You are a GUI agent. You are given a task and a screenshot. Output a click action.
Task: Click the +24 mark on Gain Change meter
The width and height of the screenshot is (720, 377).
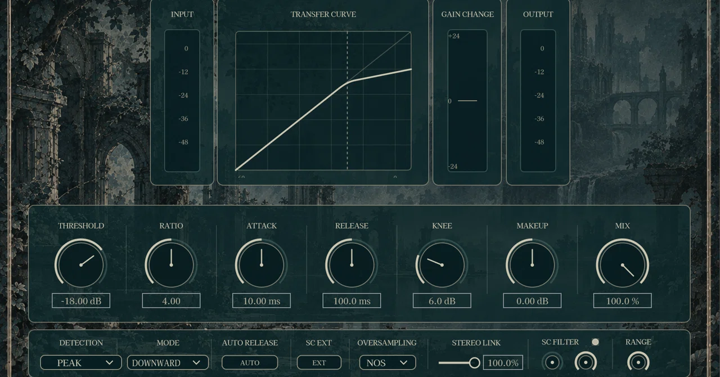coord(454,36)
